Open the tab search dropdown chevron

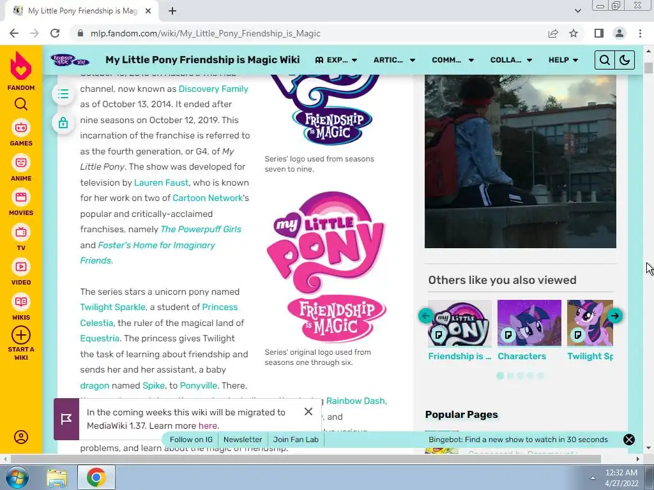click(577, 11)
